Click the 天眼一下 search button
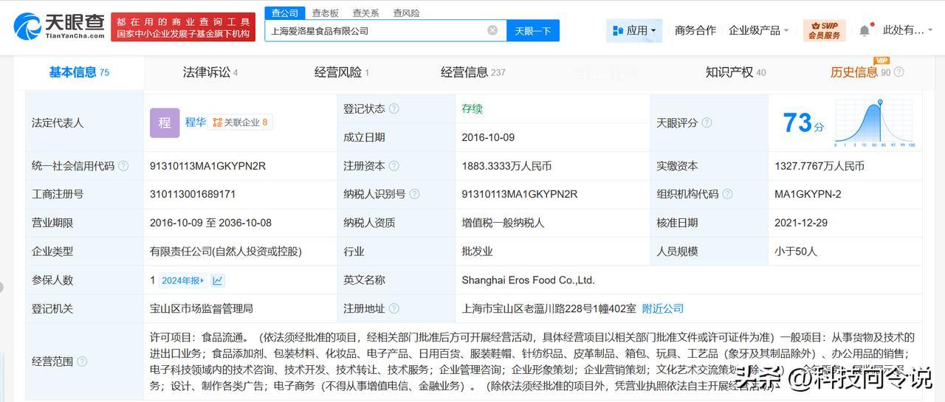Image resolution: width=945 pixels, height=402 pixels. coord(533,30)
